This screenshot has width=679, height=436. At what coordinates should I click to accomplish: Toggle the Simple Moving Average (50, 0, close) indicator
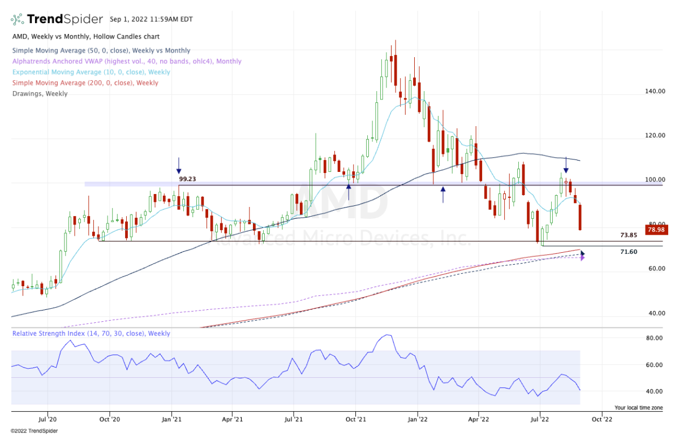[101, 50]
